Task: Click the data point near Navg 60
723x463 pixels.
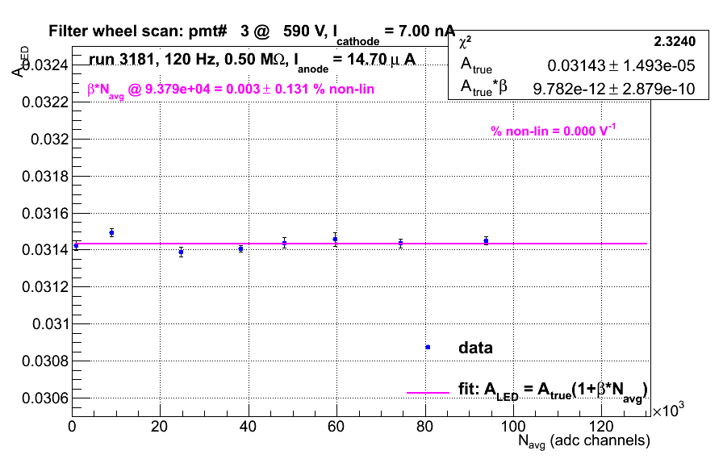Action: (335, 240)
